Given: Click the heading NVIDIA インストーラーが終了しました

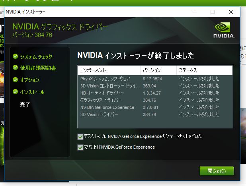Looking at the screenshot, I should pyautogui.click(x=136, y=56).
